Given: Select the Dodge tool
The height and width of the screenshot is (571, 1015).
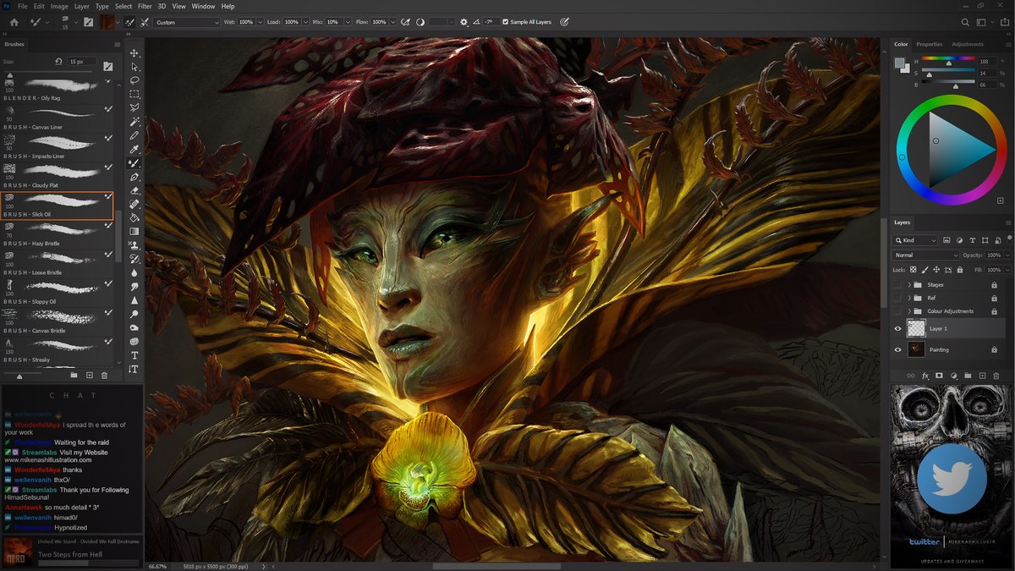Looking at the screenshot, I should pyautogui.click(x=134, y=314).
